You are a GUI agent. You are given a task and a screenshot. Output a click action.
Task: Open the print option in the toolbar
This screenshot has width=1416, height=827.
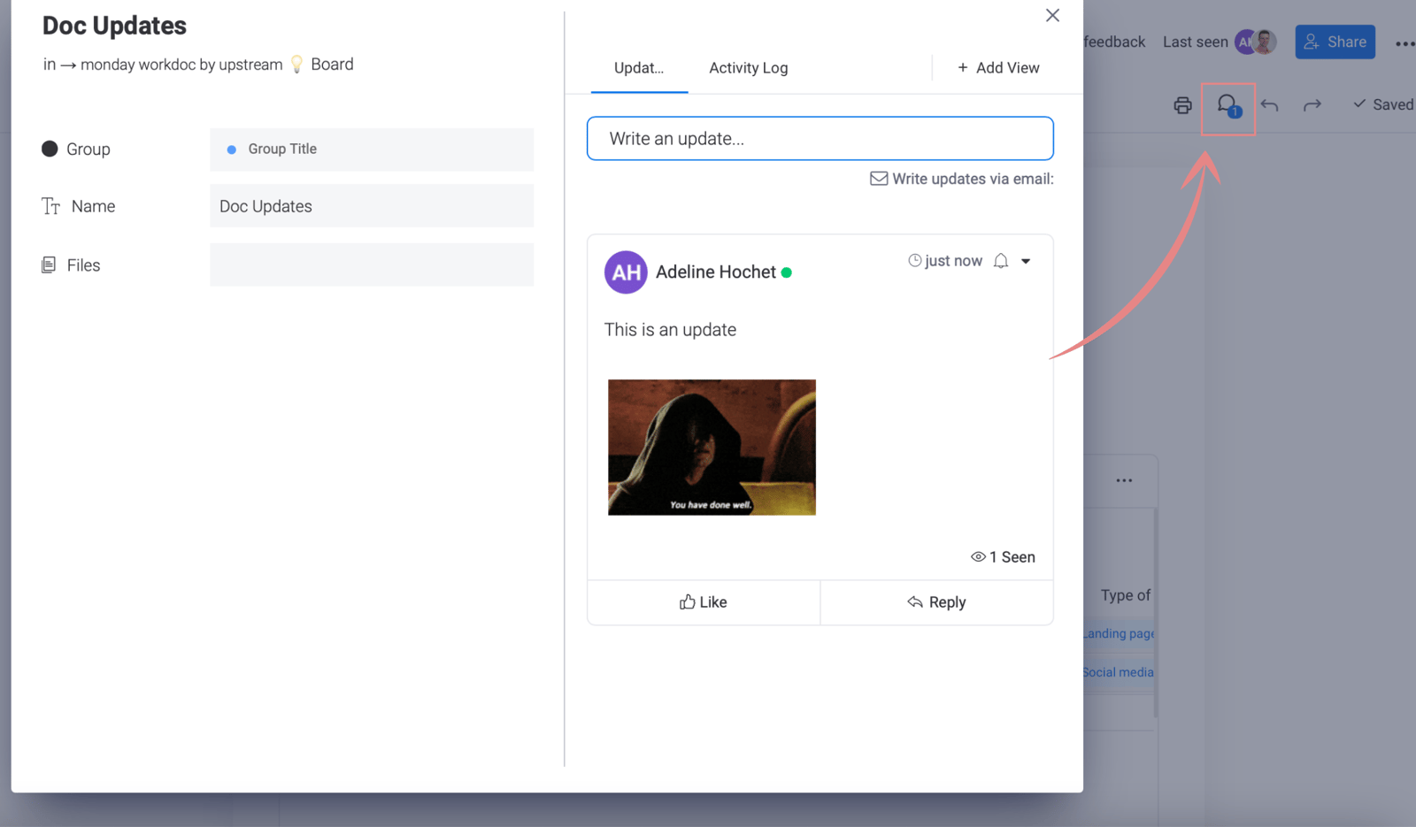tap(1182, 104)
